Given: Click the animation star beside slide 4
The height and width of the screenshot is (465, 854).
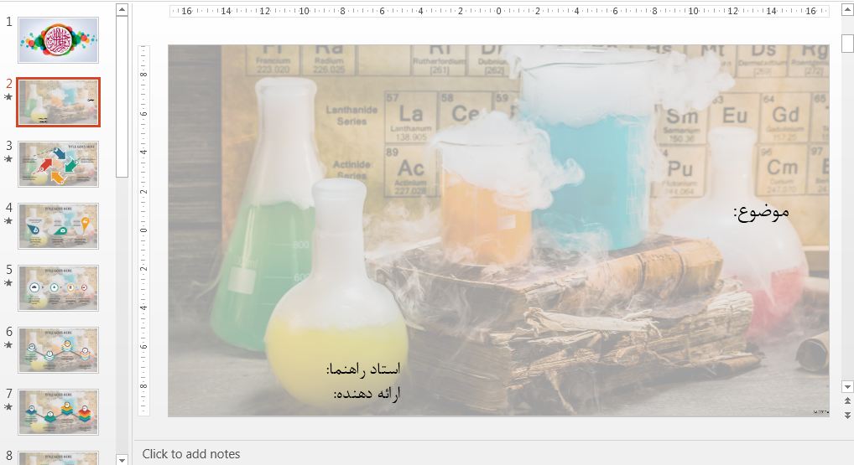Looking at the screenshot, I should point(9,221).
